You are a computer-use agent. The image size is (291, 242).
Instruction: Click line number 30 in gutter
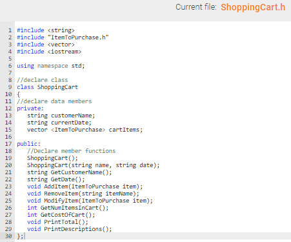pos(8,236)
